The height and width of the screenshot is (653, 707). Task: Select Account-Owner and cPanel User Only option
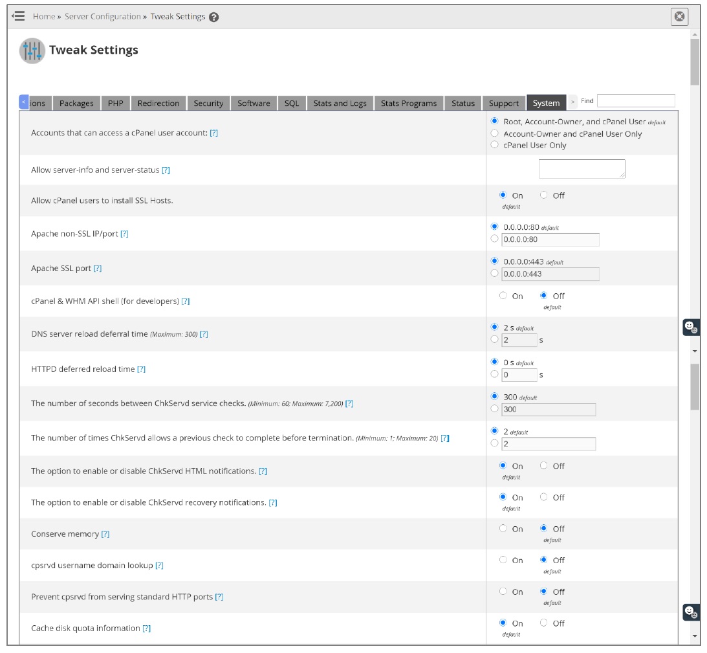tap(495, 133)
